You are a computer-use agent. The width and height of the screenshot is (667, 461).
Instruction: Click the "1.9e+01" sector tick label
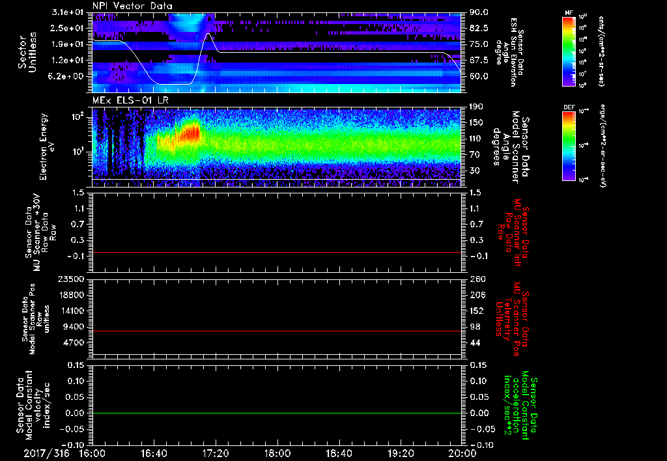point(68,44)
